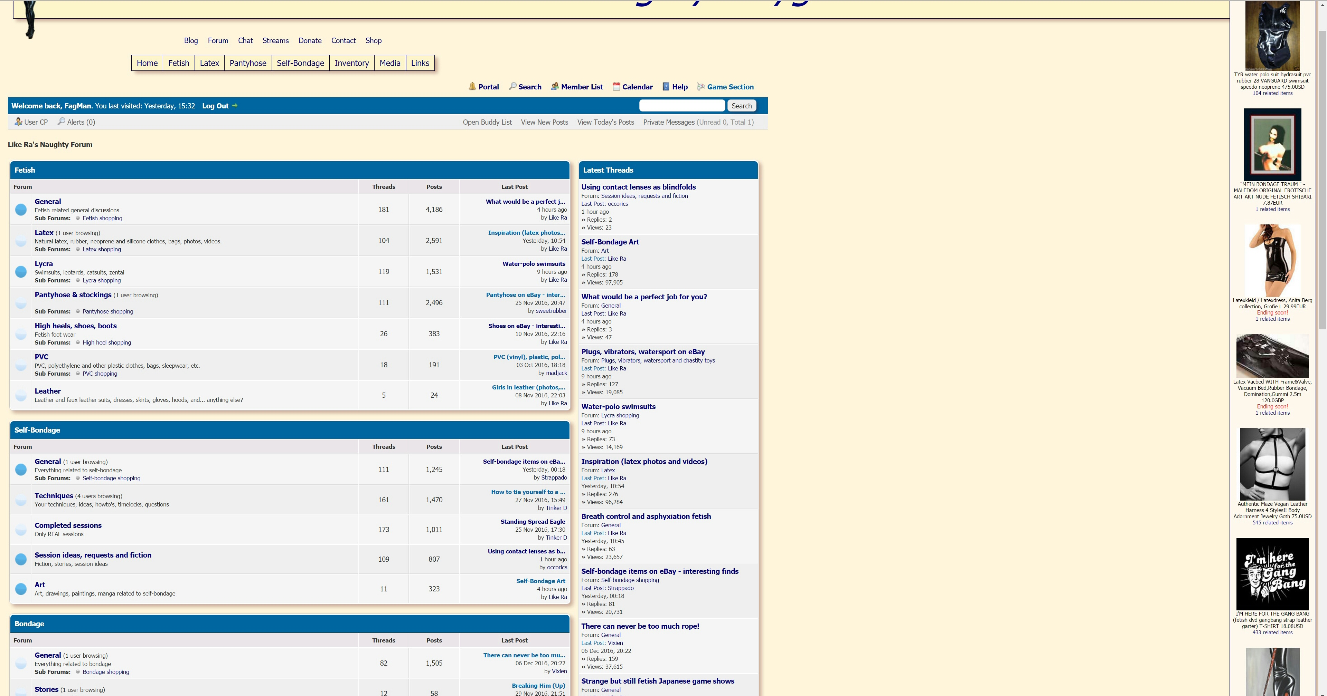This screenshot has width=1327, height=696.
Task: Open the Streams top menu link
Action: pyautogui.click(x=275, y=41)
